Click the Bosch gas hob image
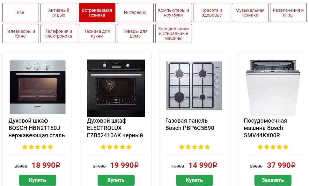Image resolution: width=309 pixels, height=186 pixels. click(195, 85)
